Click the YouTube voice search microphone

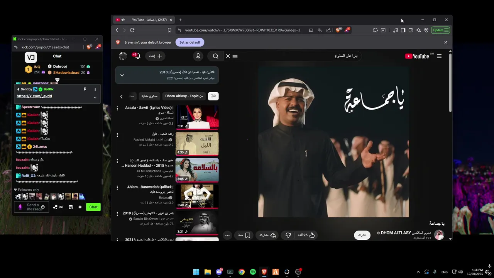pyautogui.click(x=198, y=56)
